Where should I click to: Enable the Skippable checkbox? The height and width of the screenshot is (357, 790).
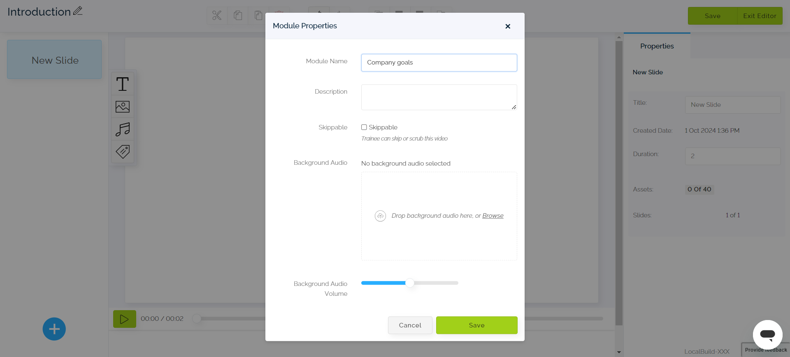pos(364,127)
